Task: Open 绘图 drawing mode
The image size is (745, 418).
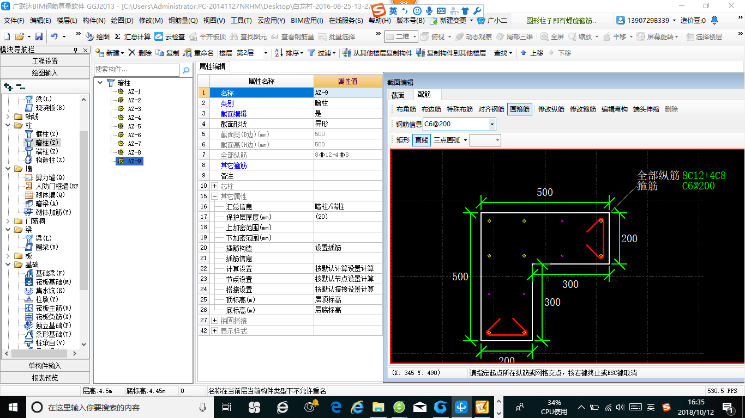Action: [x=98, y=36]
